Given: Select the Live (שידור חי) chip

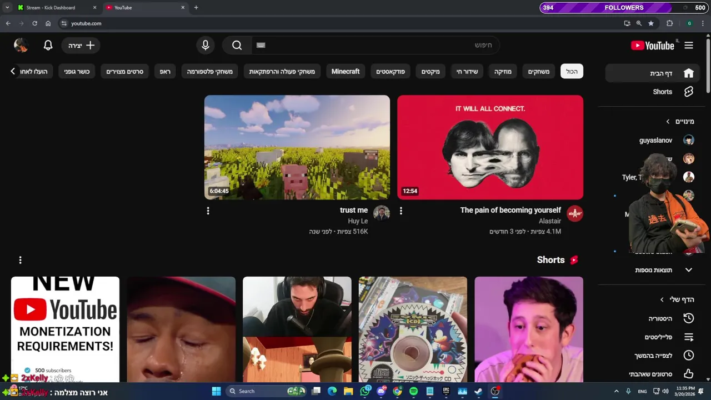Looking at the screenshot, I should (x=467, y=72).
